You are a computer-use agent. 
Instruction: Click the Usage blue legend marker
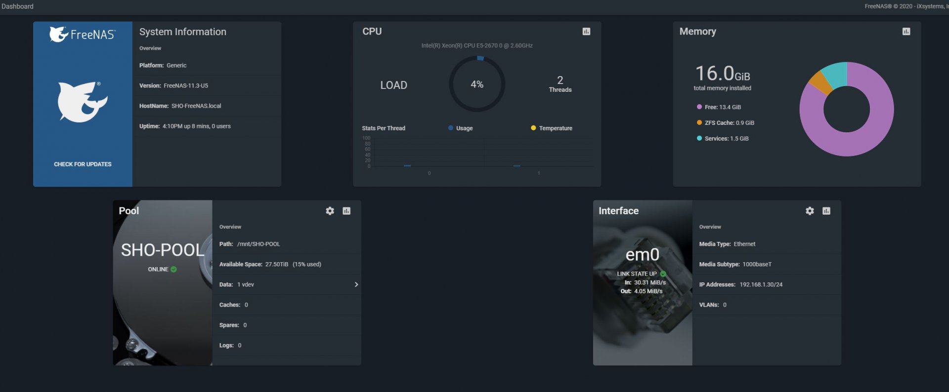(451, 128)
